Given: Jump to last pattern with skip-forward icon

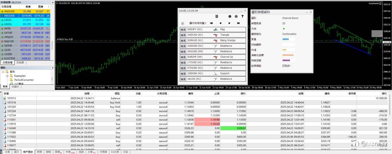Looking at the screenshot, I should 238,23.
